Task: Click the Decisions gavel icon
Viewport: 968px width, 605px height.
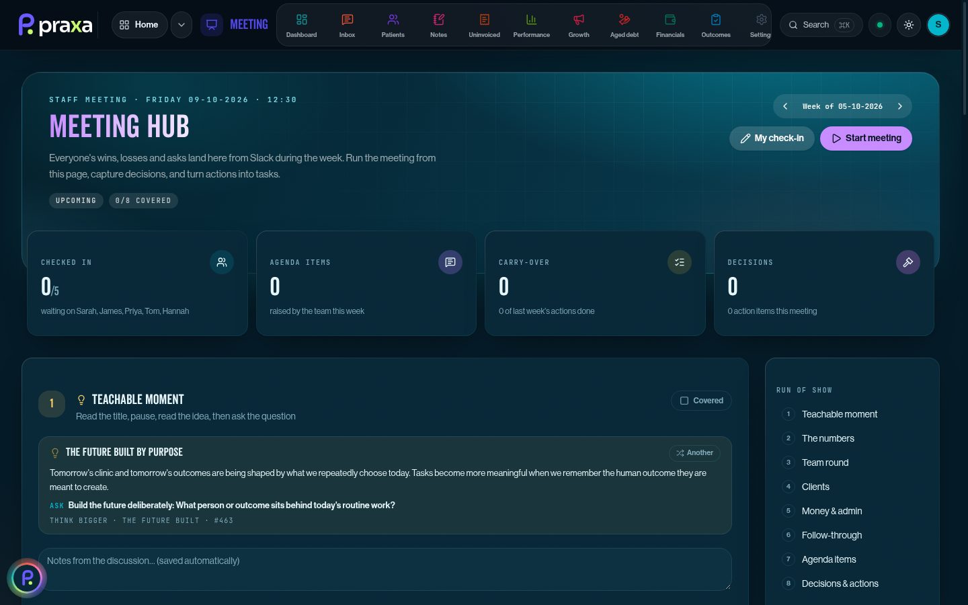Action: pos(908,262)
